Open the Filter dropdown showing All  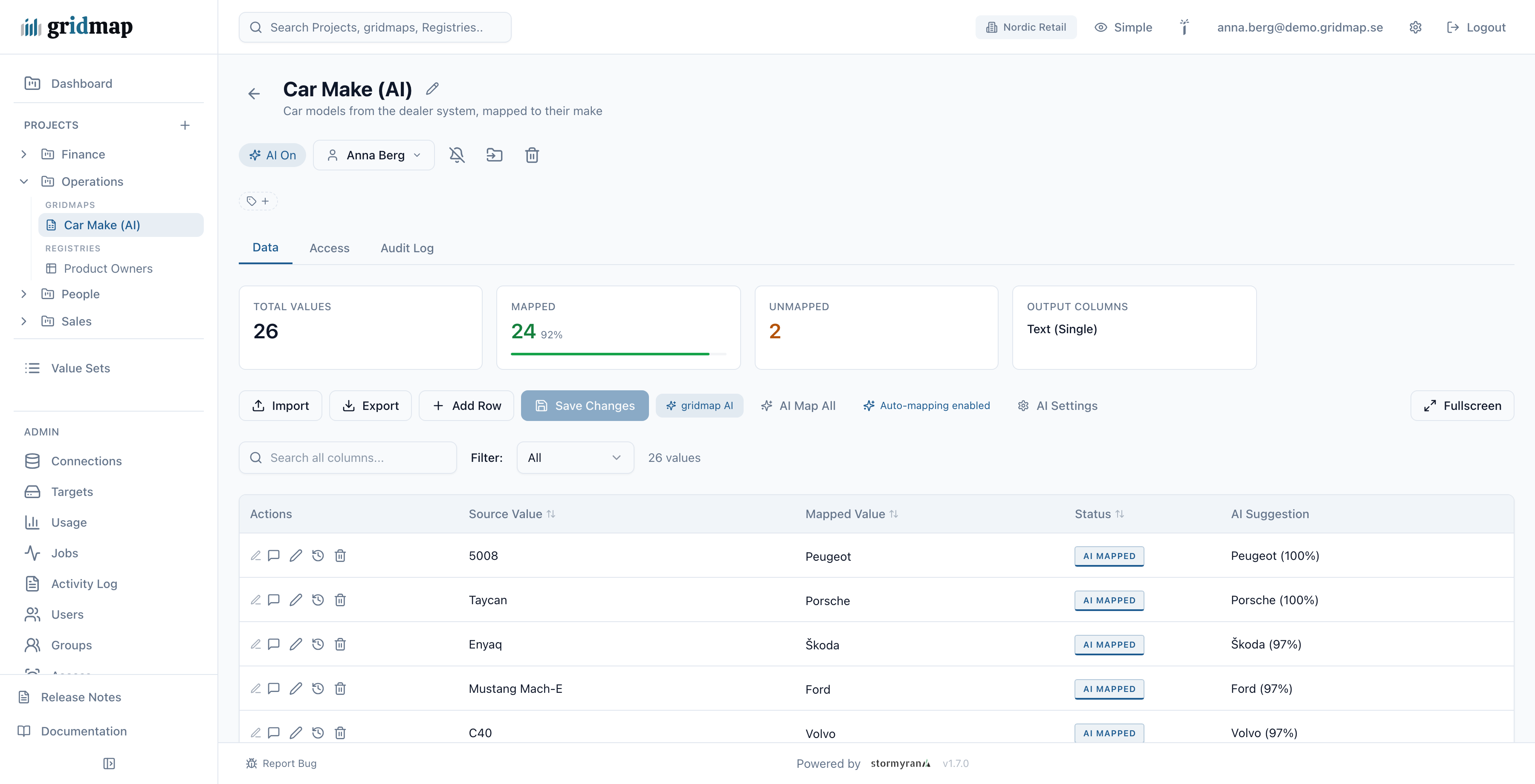(x=575, y=458)
